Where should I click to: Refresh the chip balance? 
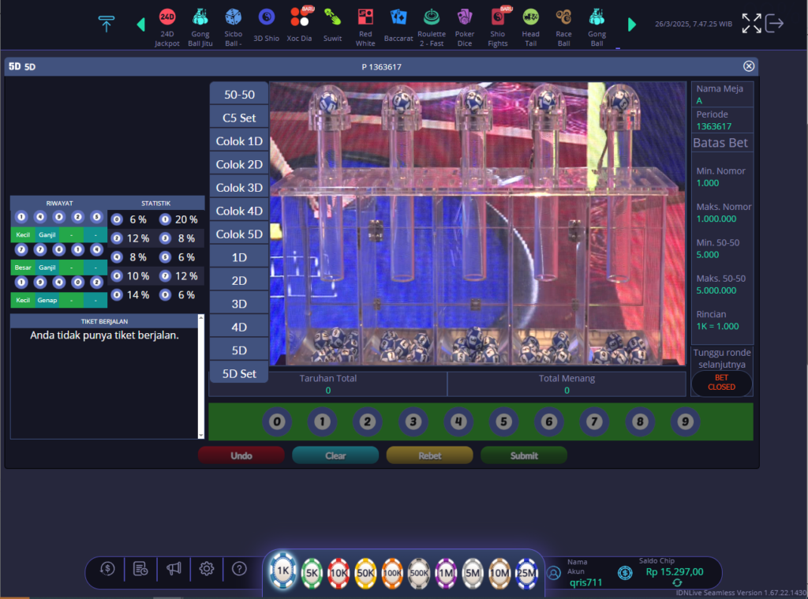pos(676,582)
